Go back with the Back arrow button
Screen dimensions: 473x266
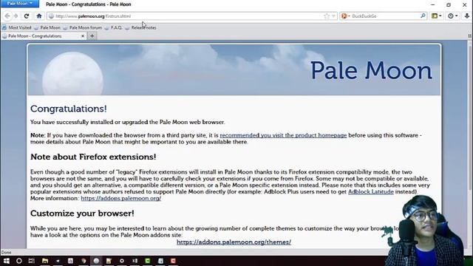tap(7, 16)
